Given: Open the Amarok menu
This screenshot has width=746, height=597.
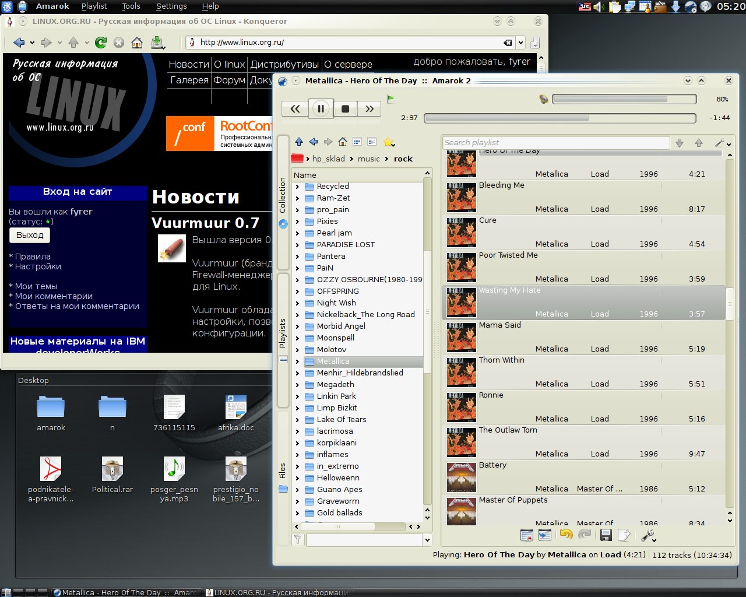Looking at the screenshot, I should click(52, 6).
